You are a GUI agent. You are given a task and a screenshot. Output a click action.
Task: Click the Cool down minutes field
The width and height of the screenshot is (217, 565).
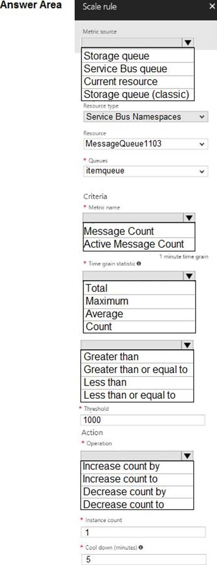143,559
